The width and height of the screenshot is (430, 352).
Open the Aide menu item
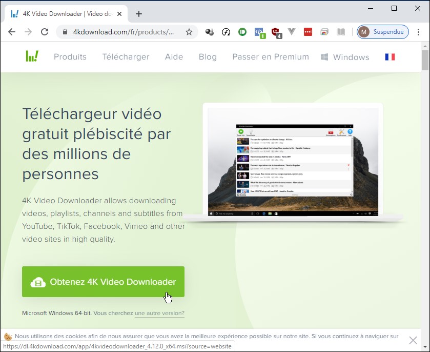pyautogui.click(x=174, y=57)
